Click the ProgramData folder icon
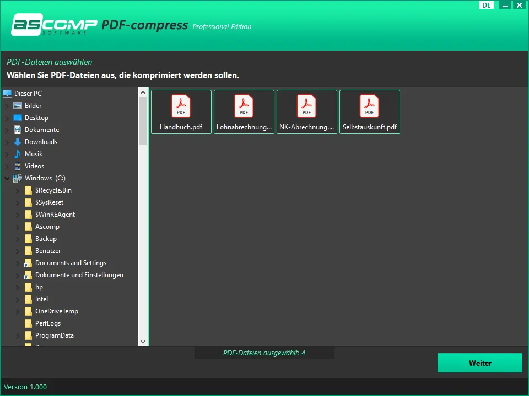Viewport: 529px width, 396px height. (x=28, y=335)
